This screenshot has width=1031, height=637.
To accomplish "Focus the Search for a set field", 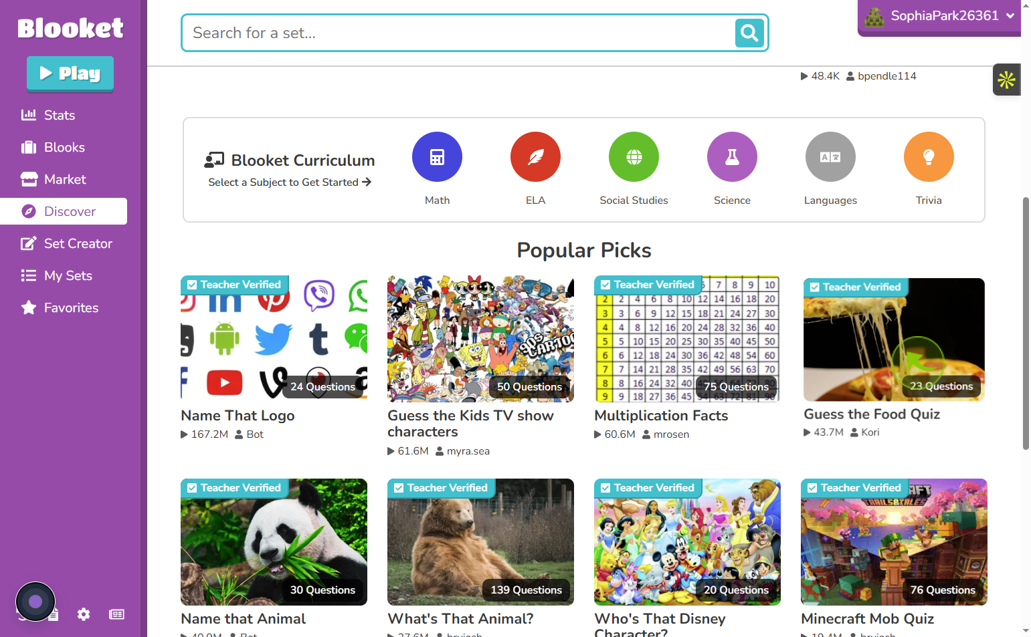I will (458, 33).
